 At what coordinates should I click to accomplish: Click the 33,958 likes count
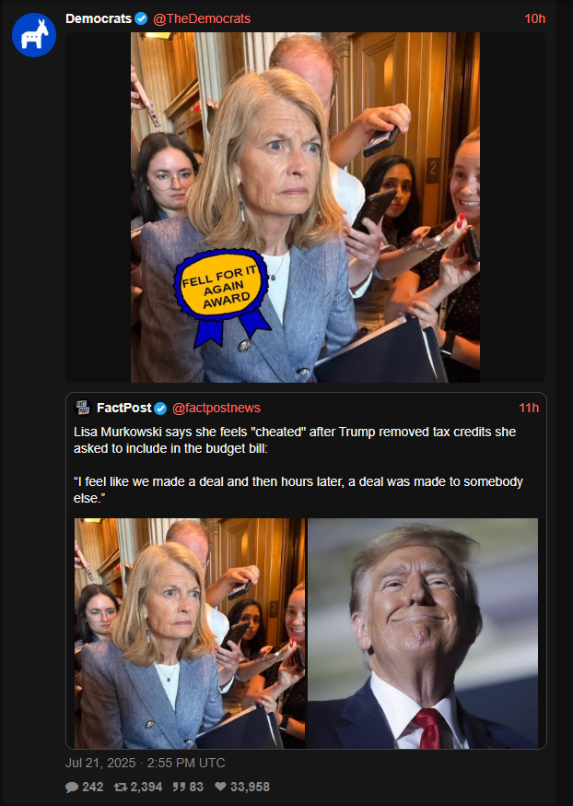[x=250, y=787]
